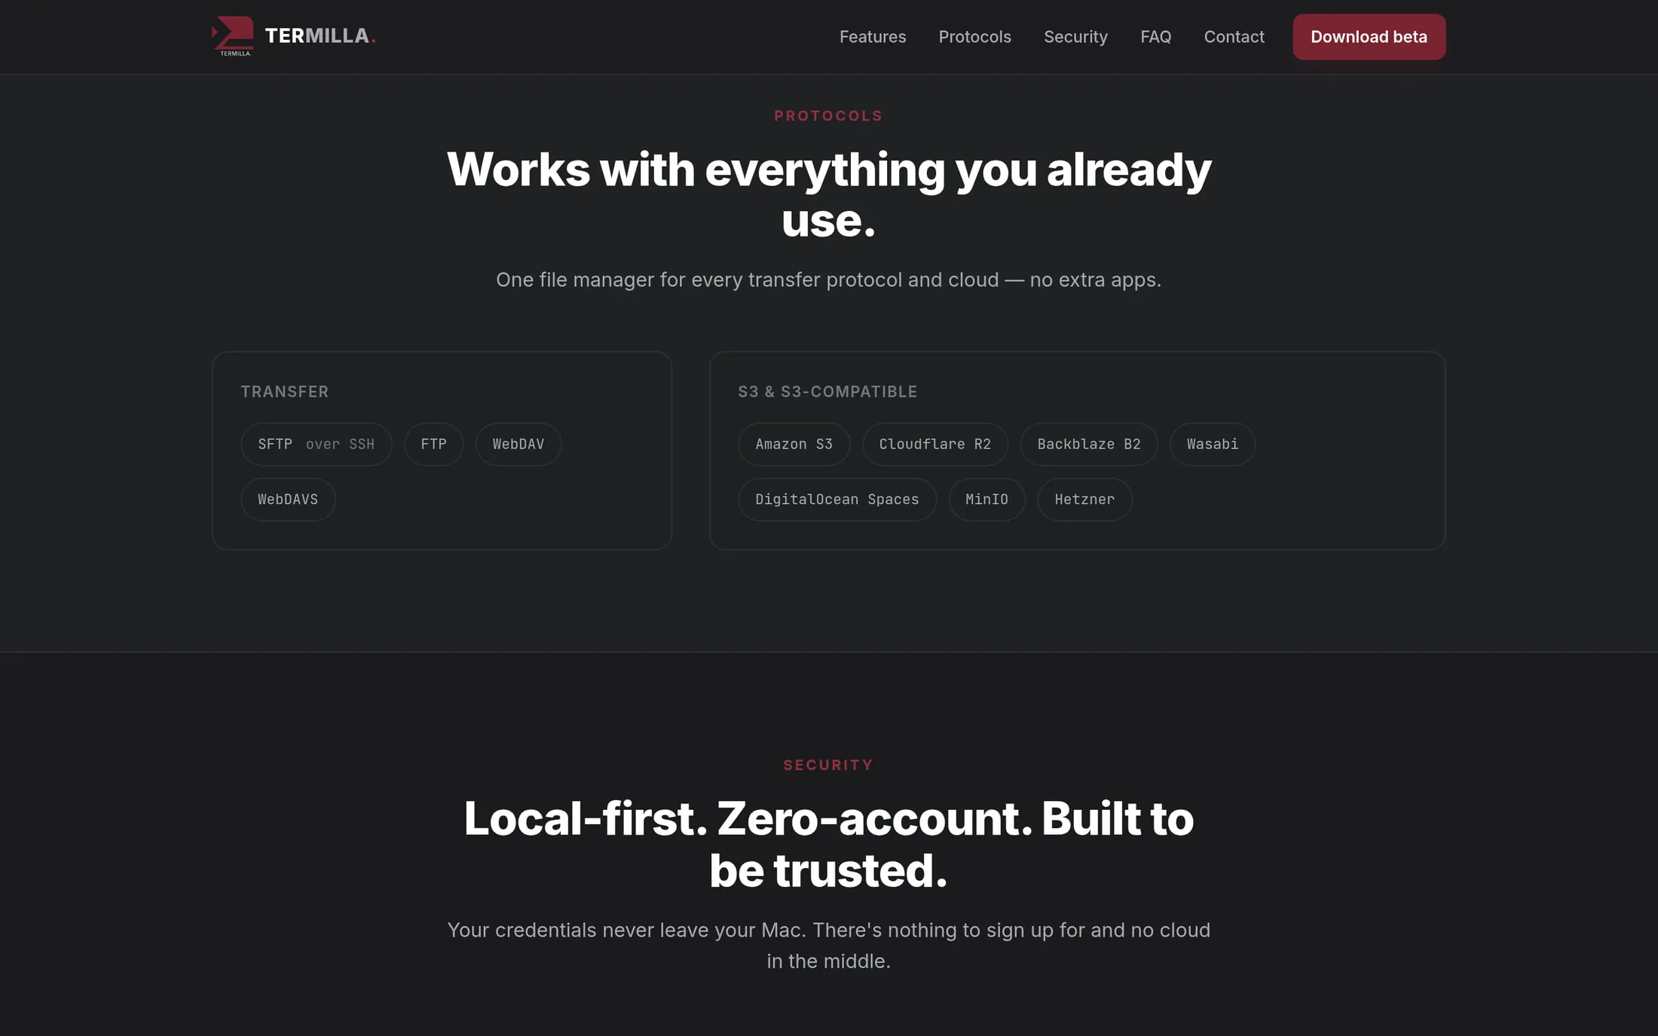The width and height of the screenshot is (1658, 1036).
Task: Click the Hetzner chip
Action: tap(1084, 500)
